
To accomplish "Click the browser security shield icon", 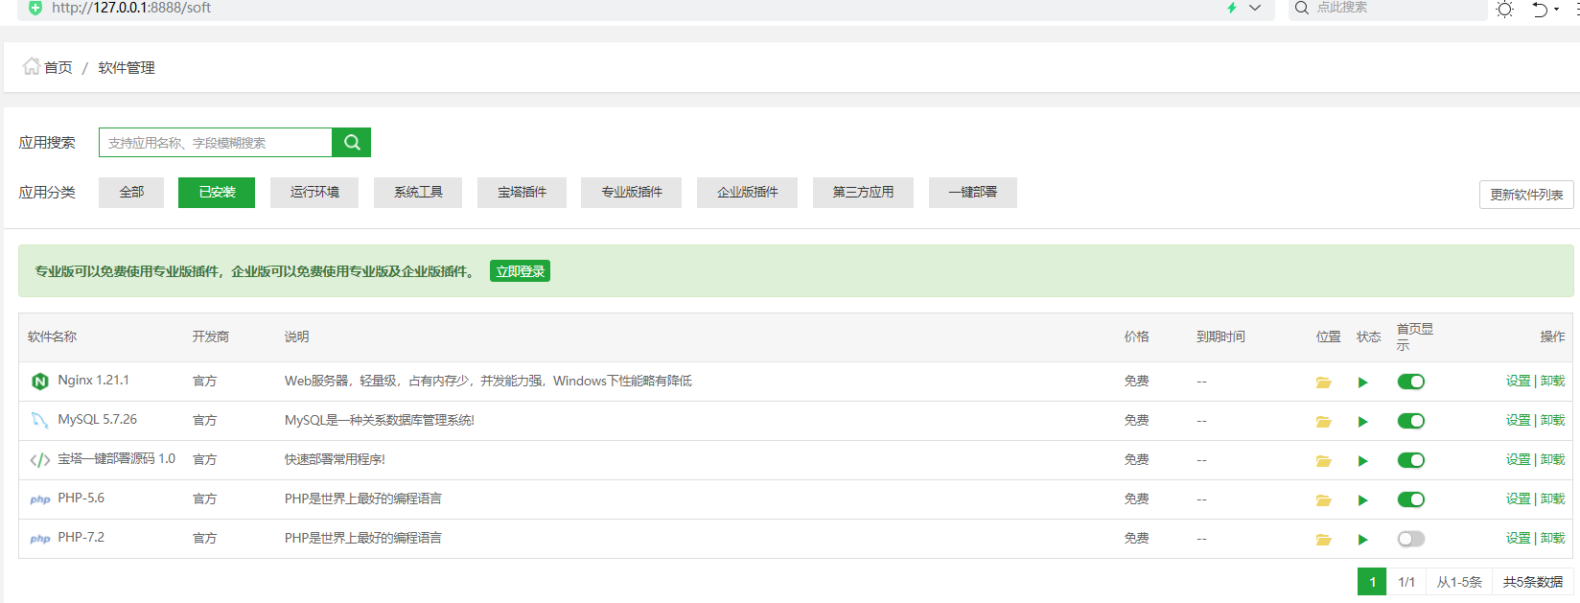I will click(x=35, y=8).
